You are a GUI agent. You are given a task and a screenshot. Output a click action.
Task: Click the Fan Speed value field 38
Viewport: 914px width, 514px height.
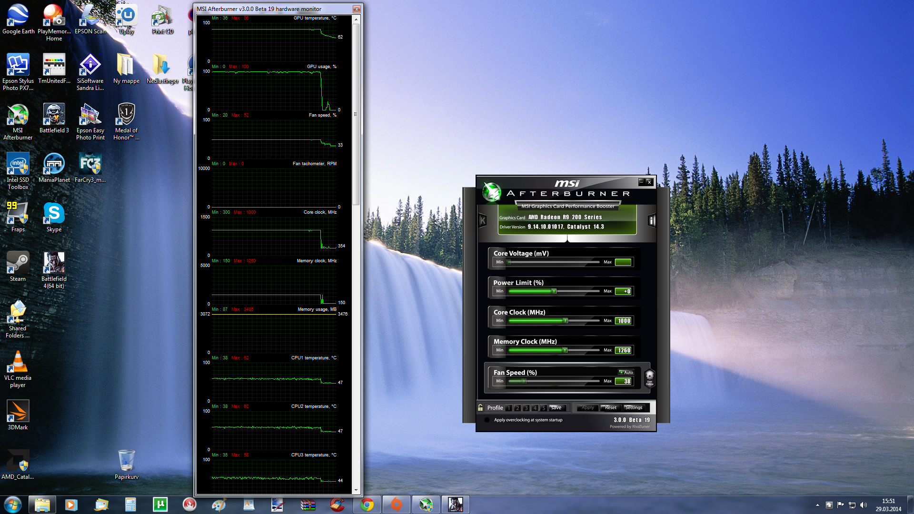(x=624, y=381)
